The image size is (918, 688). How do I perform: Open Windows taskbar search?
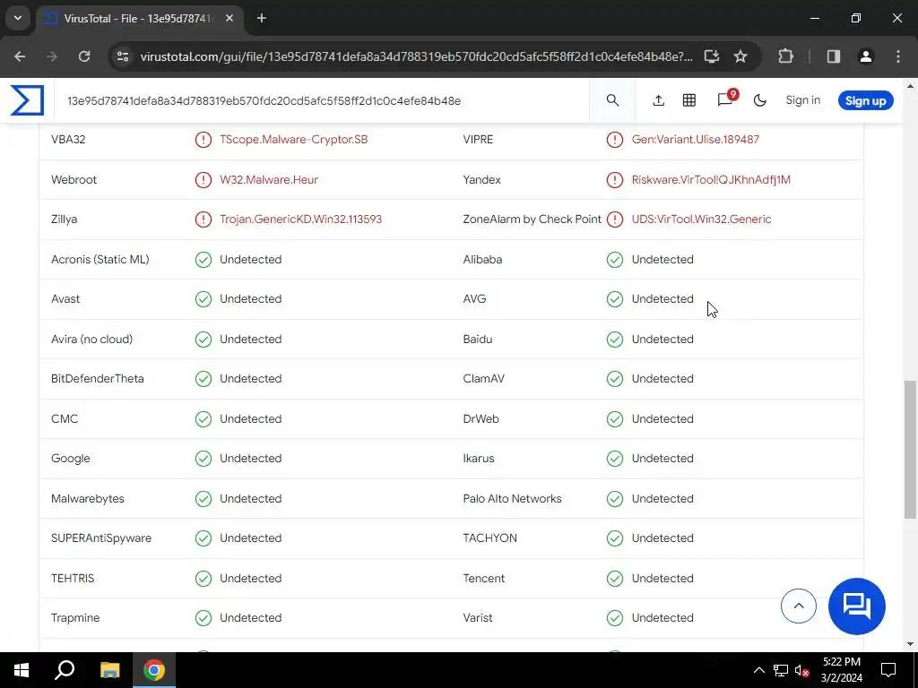[65, 670]
